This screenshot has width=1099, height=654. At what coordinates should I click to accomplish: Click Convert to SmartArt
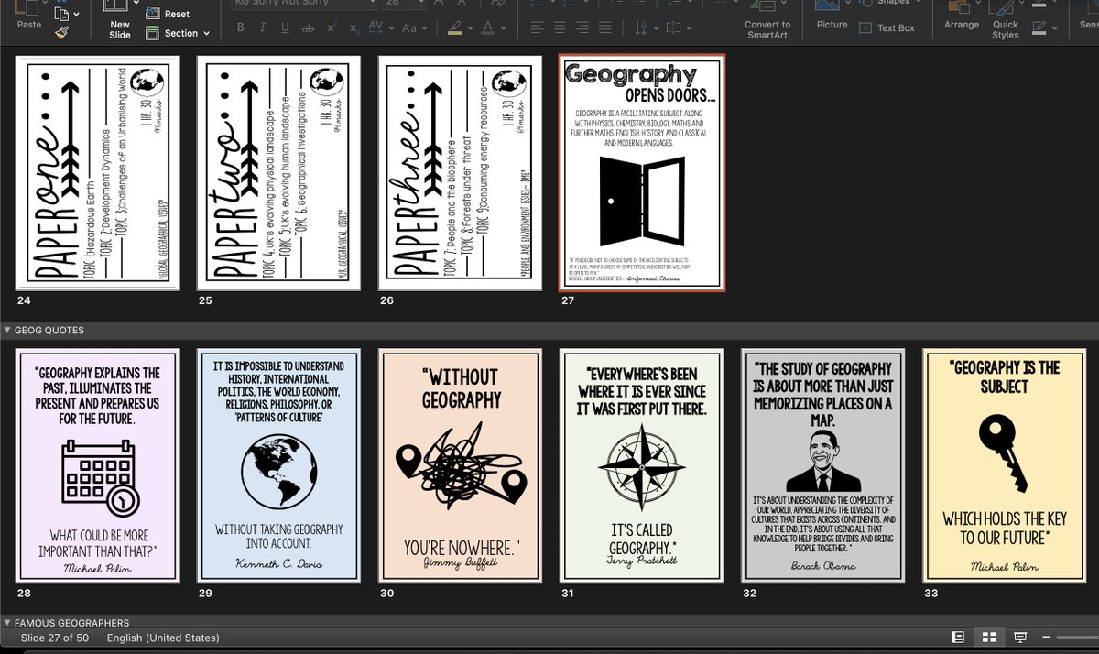coord(767,20)
